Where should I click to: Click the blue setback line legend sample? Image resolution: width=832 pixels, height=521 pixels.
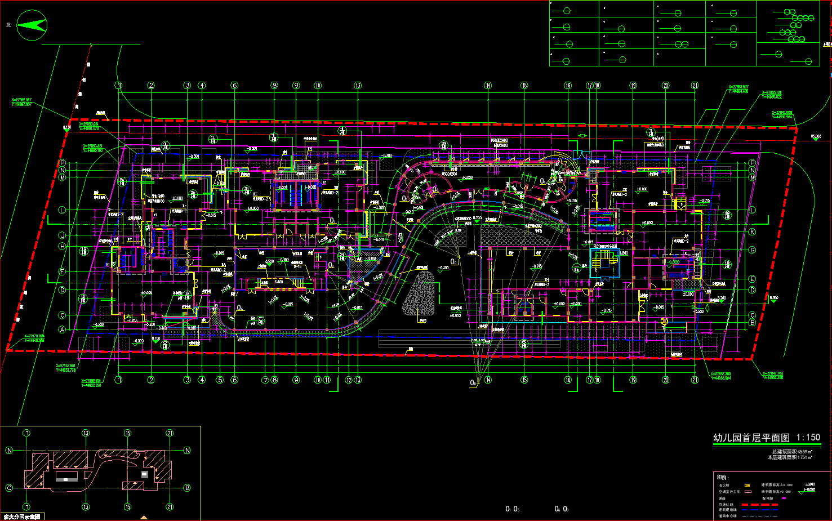click(x=759, y=510)
